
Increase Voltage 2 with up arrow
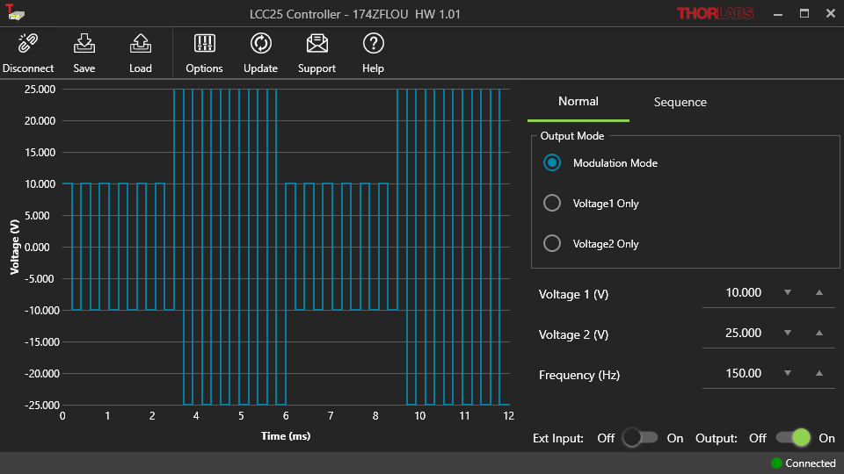pos(819,334)
